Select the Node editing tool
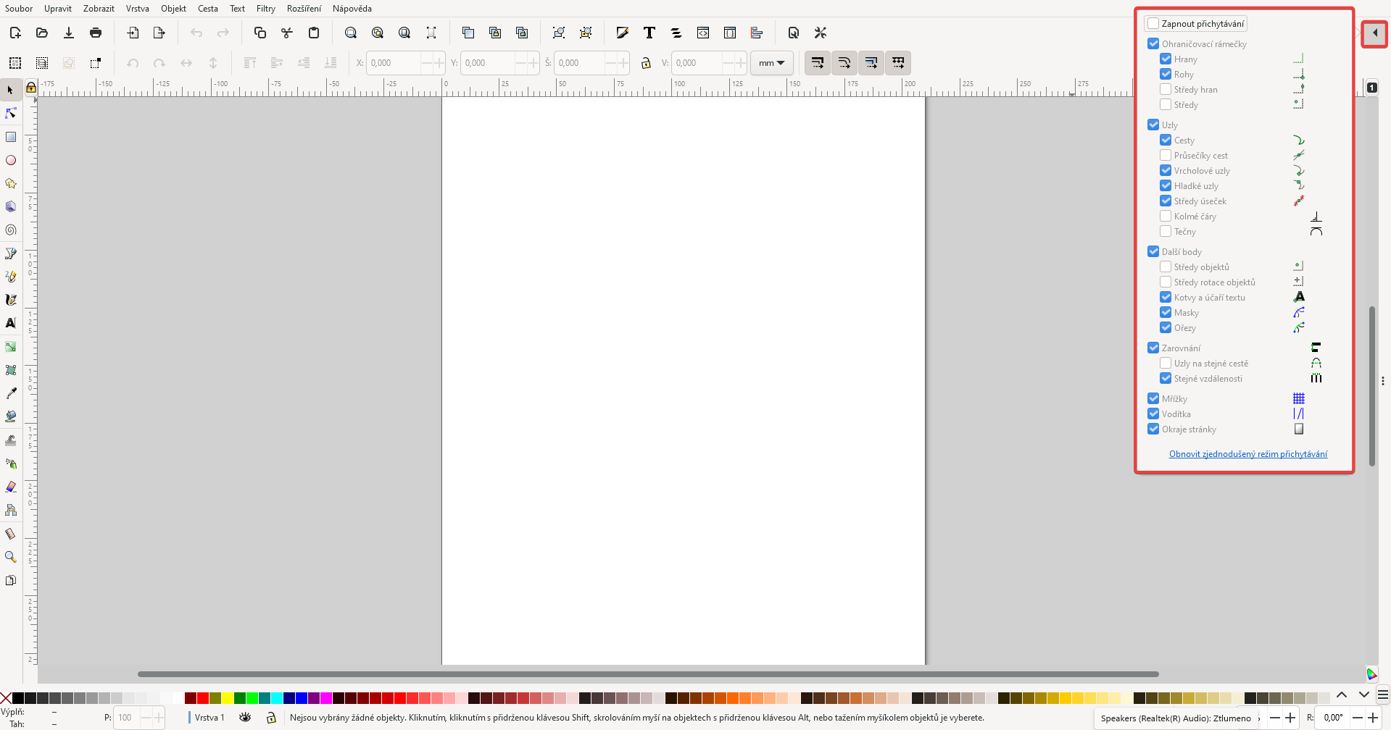The height and width of the screenshot is (730, 1391). click(x=11, y=113)
